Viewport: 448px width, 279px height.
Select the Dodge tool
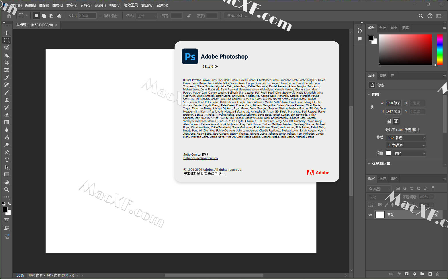pos(7,145)
